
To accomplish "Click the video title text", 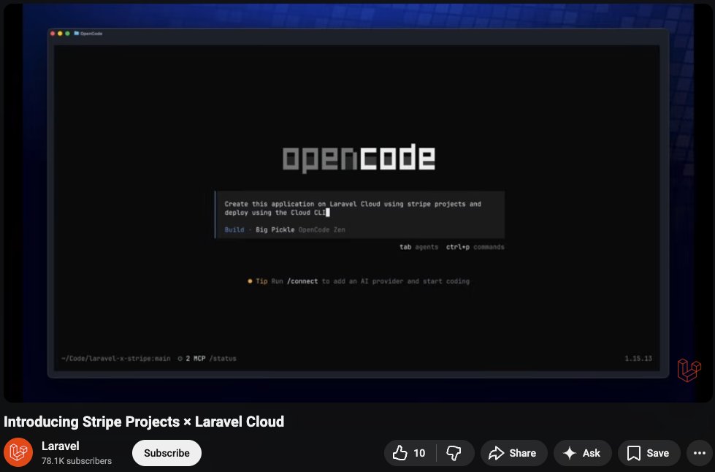I will (144, 422).
